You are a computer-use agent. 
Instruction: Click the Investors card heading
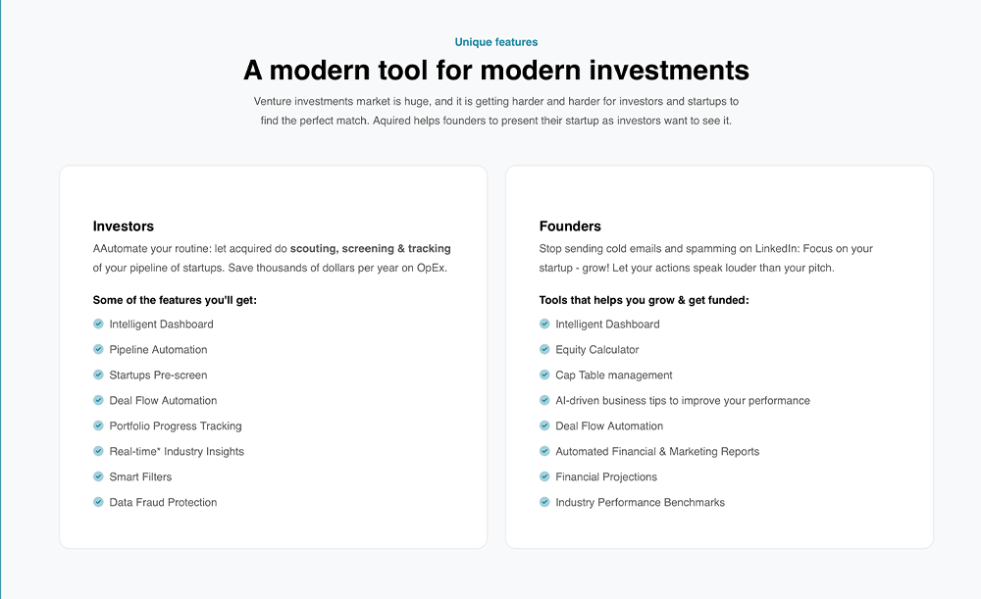point(124,226)
